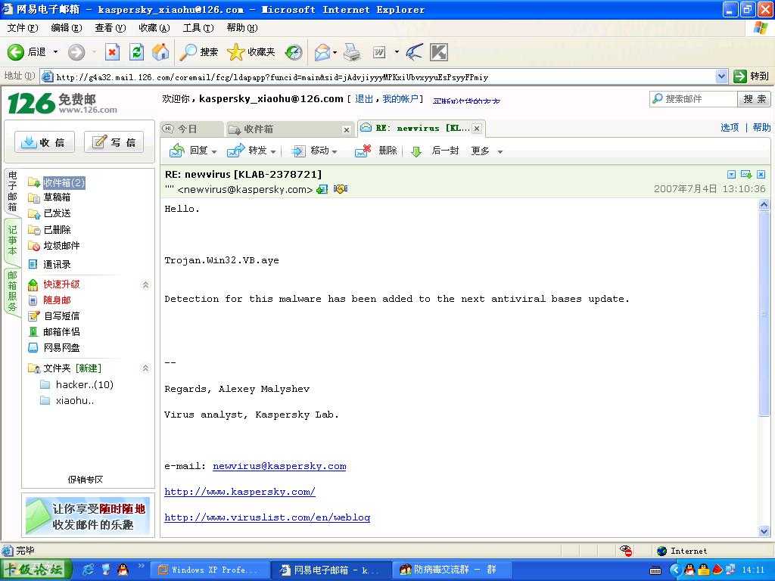Click the Go button beside address bar
The width and height of the screenshot is (775, 581).
[x=752, y=76]
